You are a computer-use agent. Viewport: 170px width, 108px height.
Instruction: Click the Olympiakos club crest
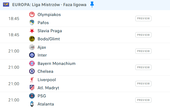32,14
